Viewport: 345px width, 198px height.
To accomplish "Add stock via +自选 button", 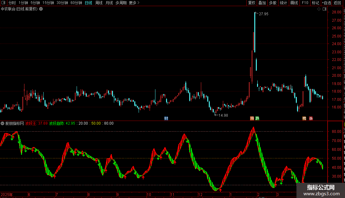I will click(x=326, y=3).
